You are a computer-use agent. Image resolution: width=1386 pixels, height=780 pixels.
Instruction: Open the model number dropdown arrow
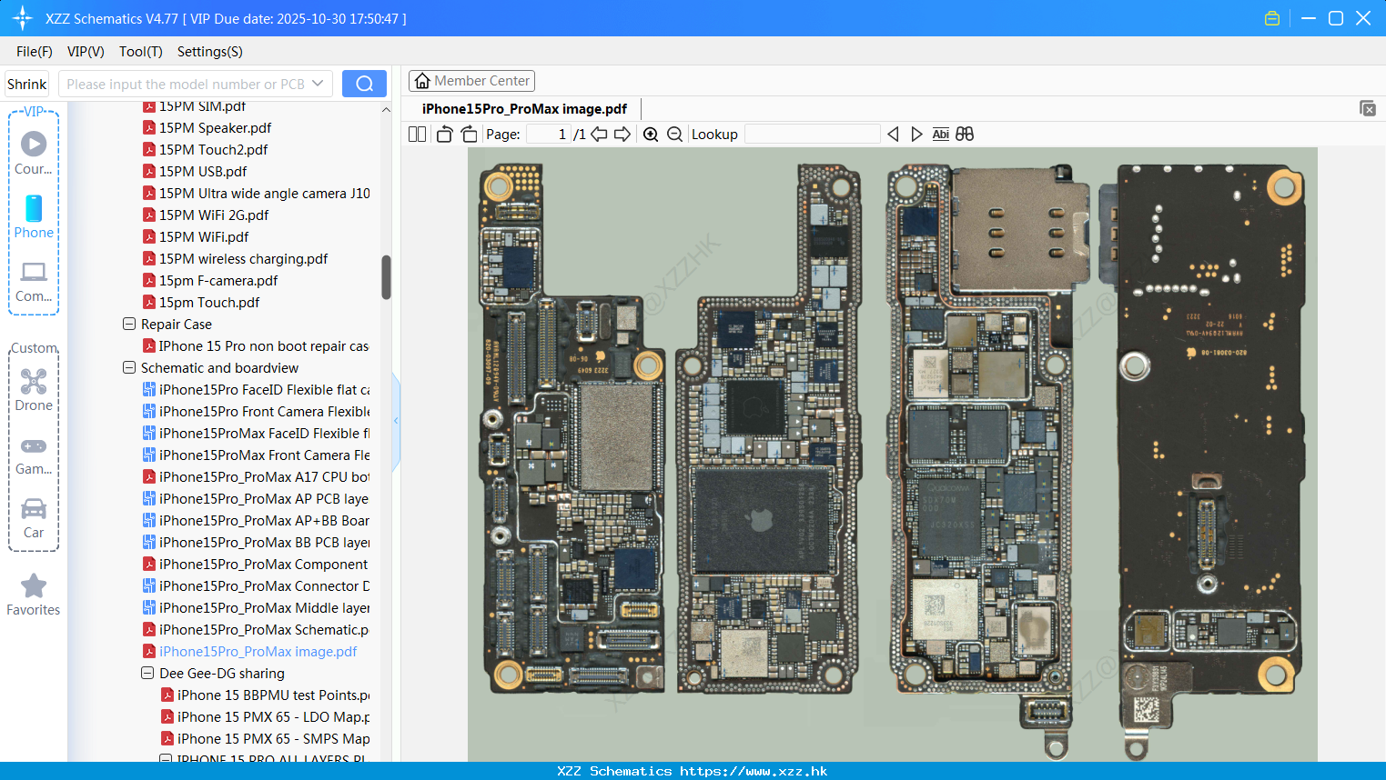(x=318, y=84)
